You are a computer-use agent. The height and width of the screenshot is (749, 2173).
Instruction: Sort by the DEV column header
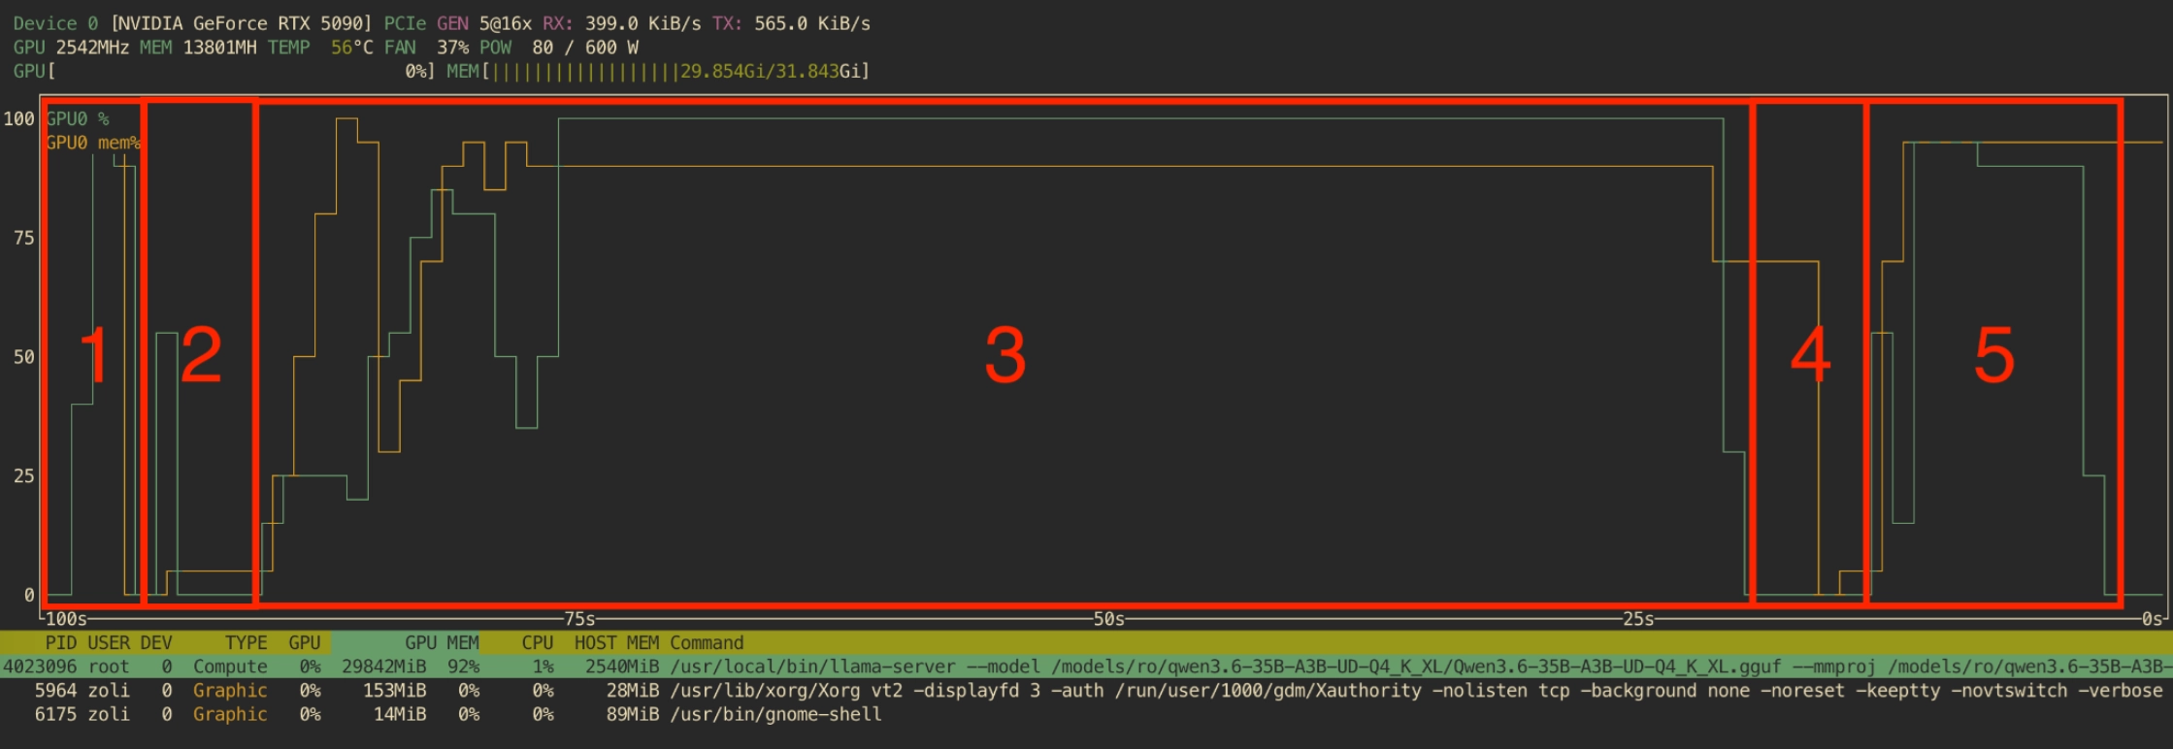[x=156, y=643]
